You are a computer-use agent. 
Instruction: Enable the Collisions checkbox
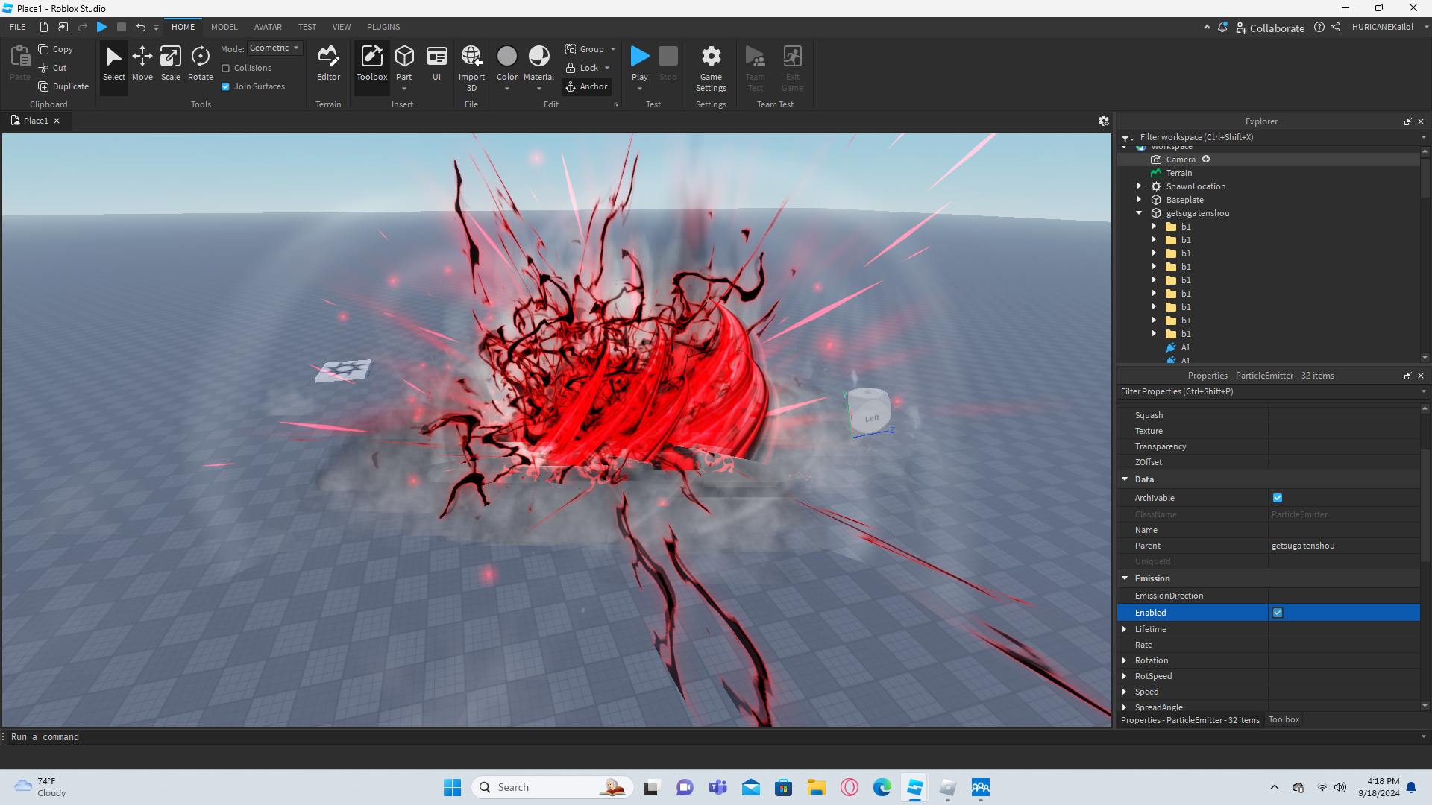click(226, 68)
